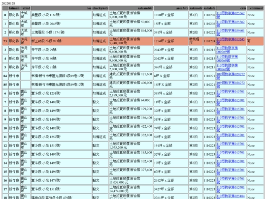The height and width of the screenshot is (199, 266).
Task: Select the location cell ending '157-1號'
Action: (x=62, y=32)
